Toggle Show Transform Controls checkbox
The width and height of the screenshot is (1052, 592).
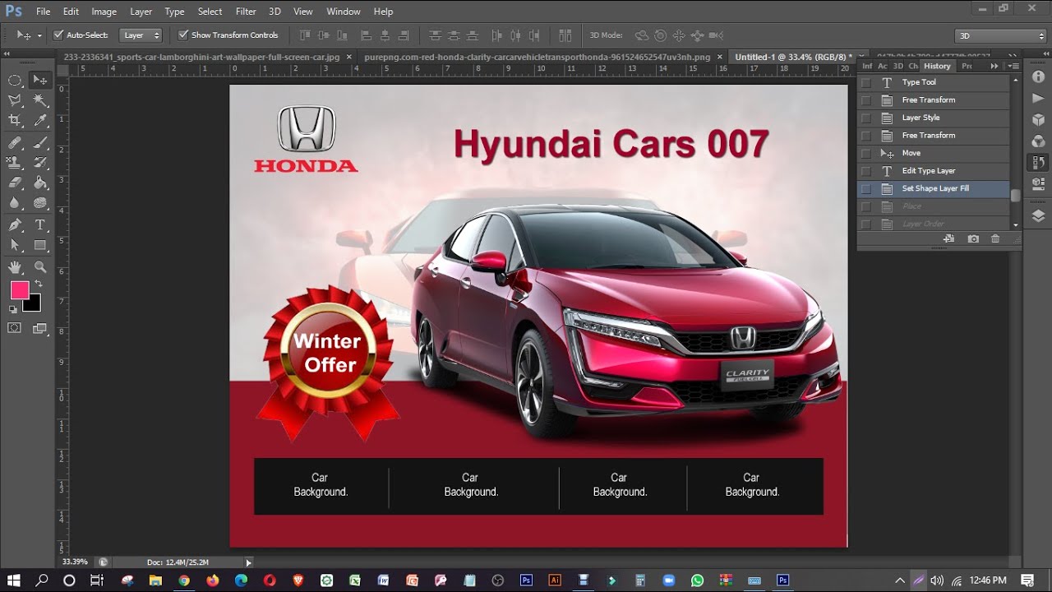pyautogui.click(x=183, y=35)
